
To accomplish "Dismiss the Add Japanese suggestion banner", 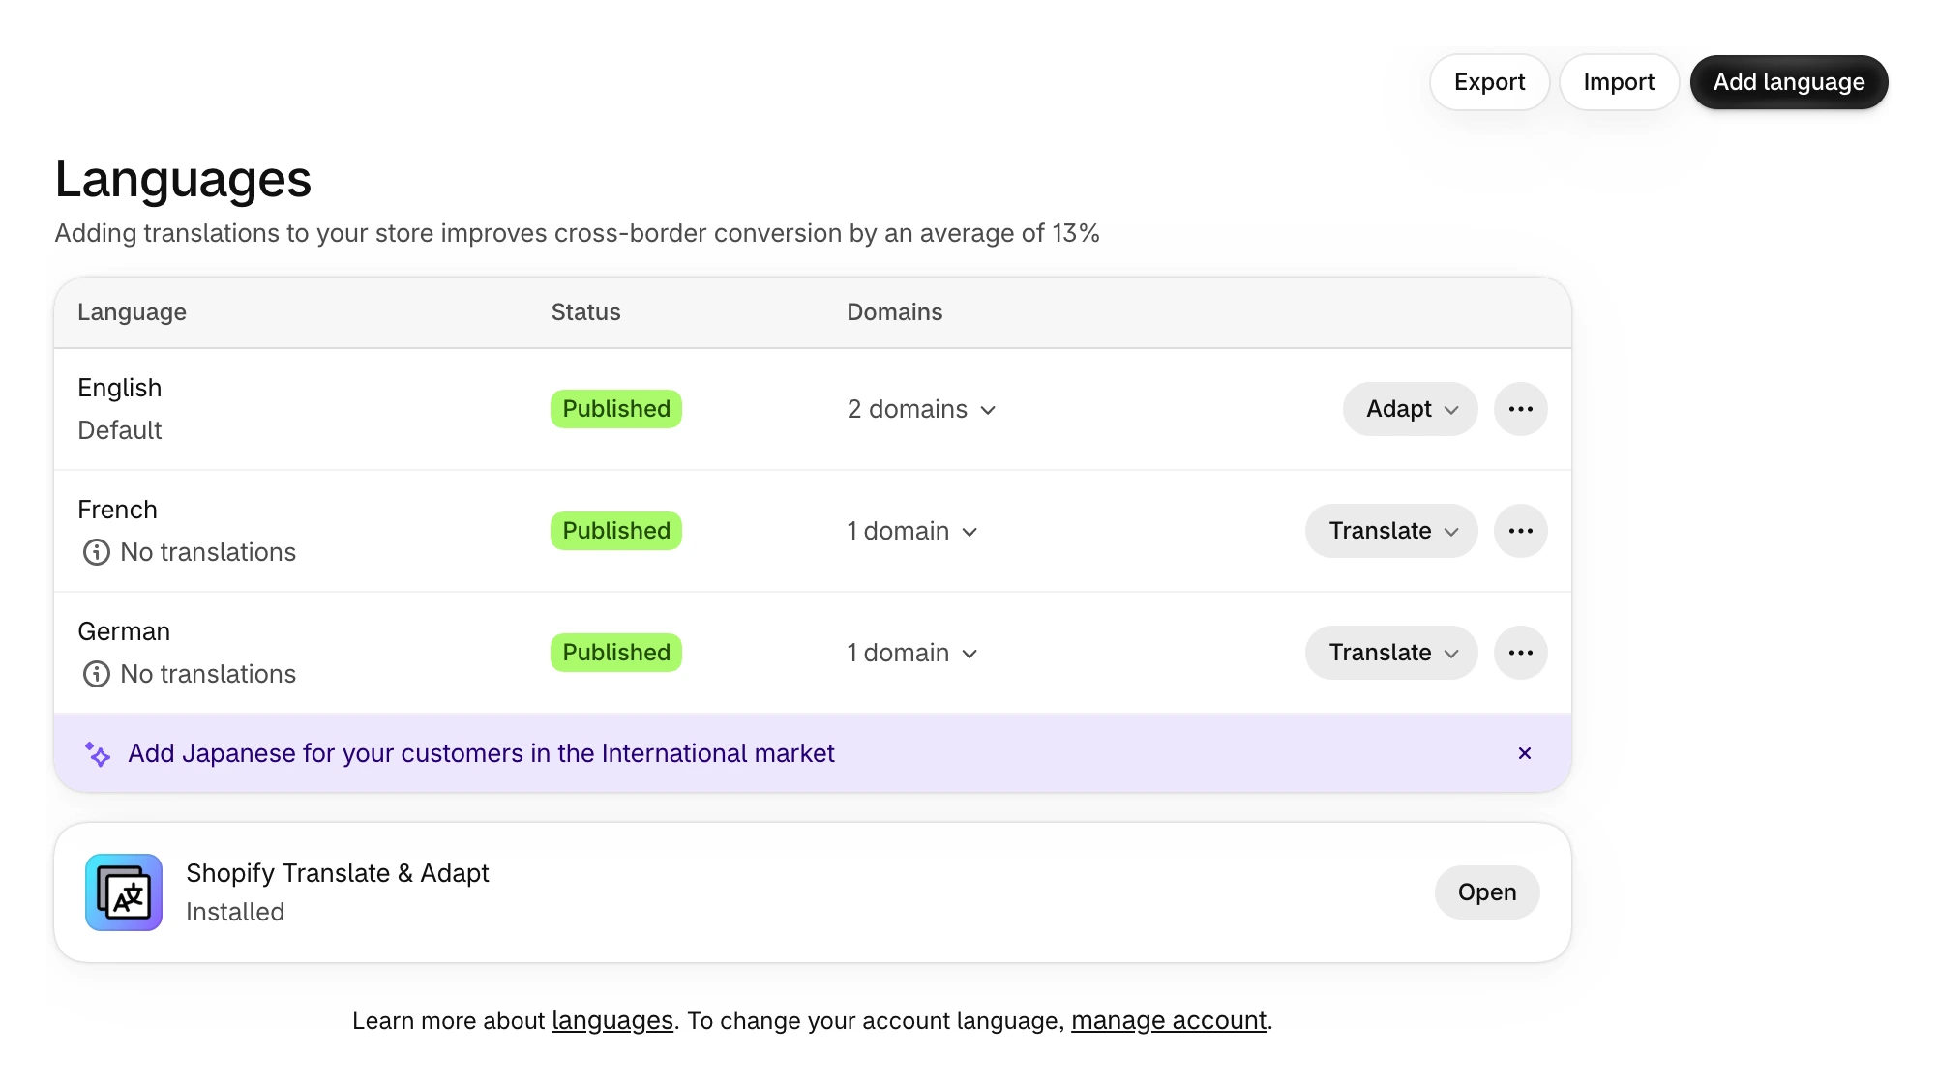I will click(1524, 753).
